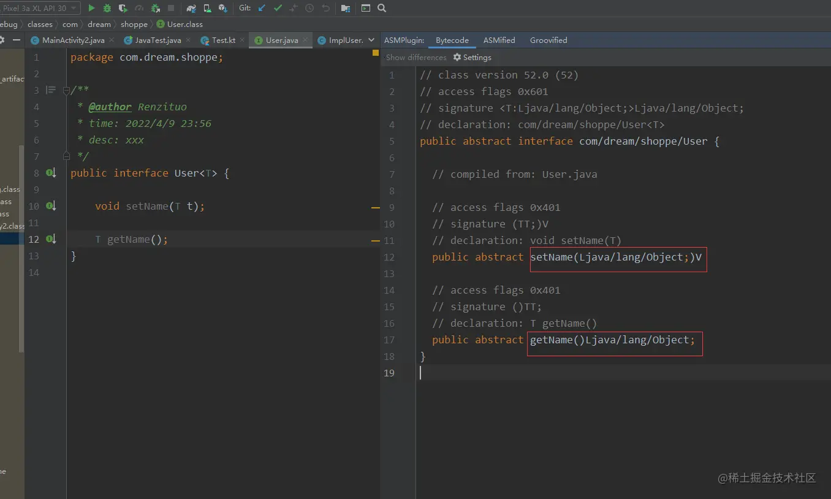Screen dimensions: 831x499
Task: Open project panel gear options
Action: point(2,40)
